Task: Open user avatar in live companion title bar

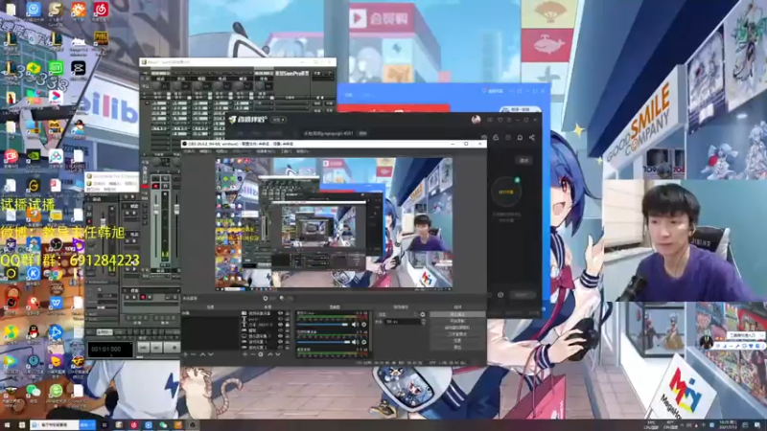Action: pos(476,119)
